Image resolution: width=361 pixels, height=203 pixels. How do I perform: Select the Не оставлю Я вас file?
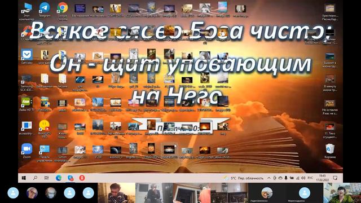pos(330,107)
